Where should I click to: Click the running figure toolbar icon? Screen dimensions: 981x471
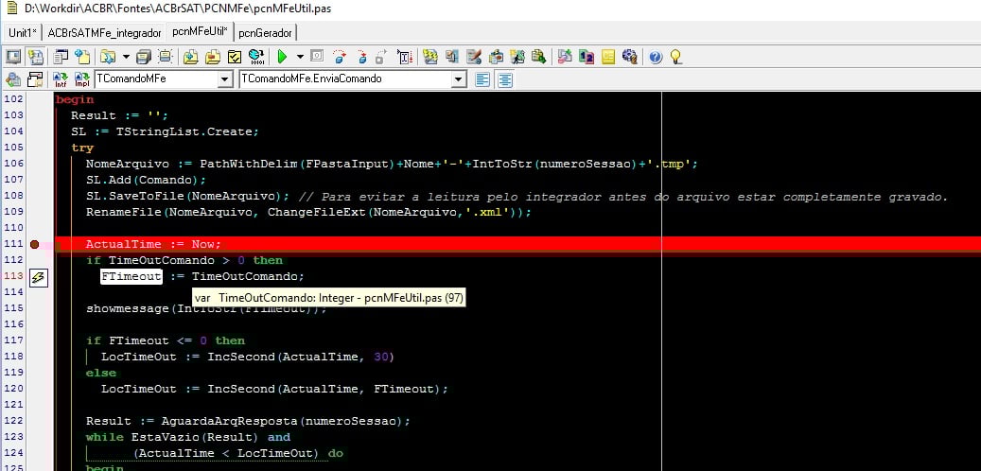click(x=517, y=57)
